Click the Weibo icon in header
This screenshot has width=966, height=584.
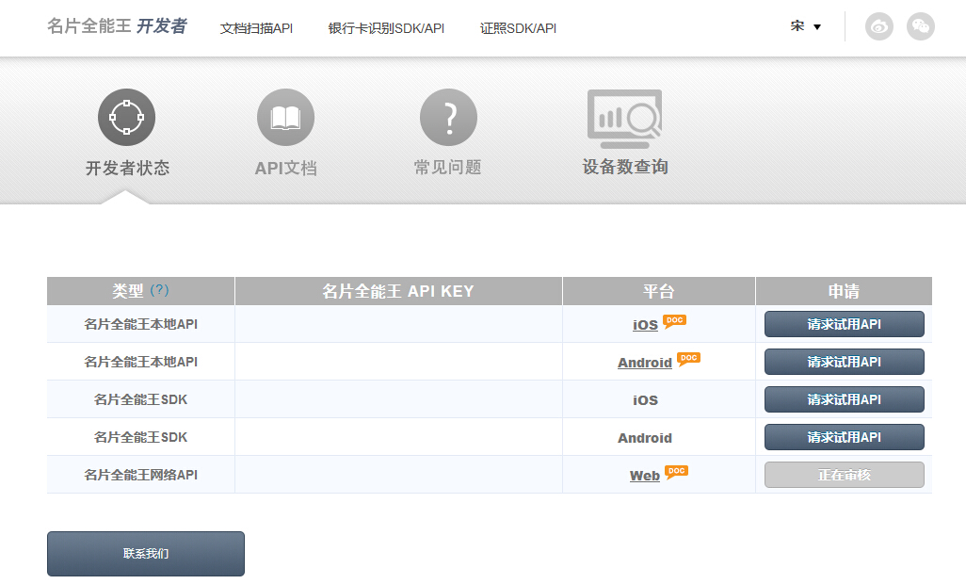[879, 26]
